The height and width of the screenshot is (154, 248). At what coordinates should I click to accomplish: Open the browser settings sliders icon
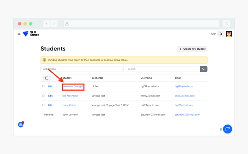pyautogui.click(x=227, y=24)
